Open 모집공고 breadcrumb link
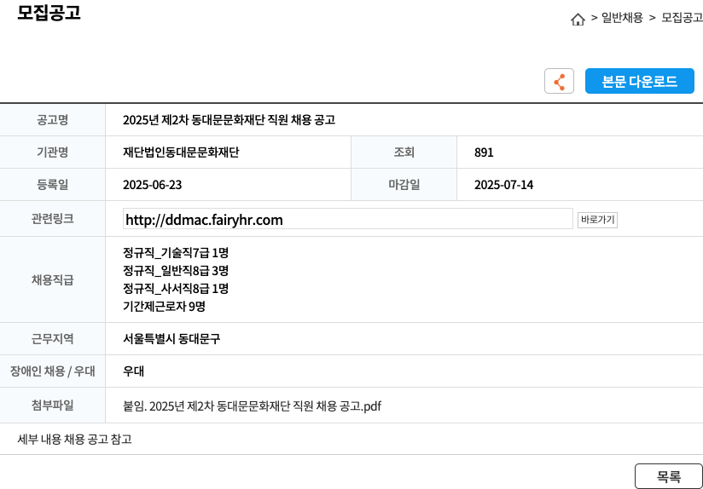703x489 pixels. (x=682, y=18)
